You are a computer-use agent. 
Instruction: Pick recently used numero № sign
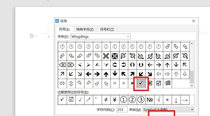[x=150, y=100]
